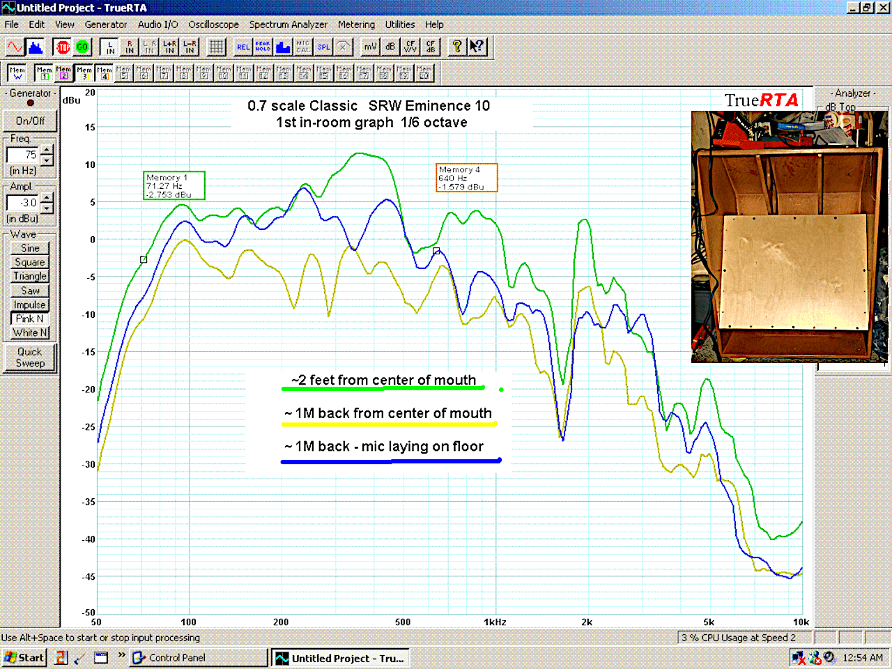Switch to the oscilloscope sine-wave view icon
This screenshot has height=669, width=892.
[x=15, y=47]
